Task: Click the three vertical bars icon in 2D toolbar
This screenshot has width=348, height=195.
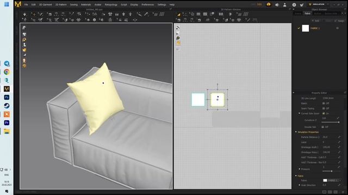Action: [x=221, y=14]
